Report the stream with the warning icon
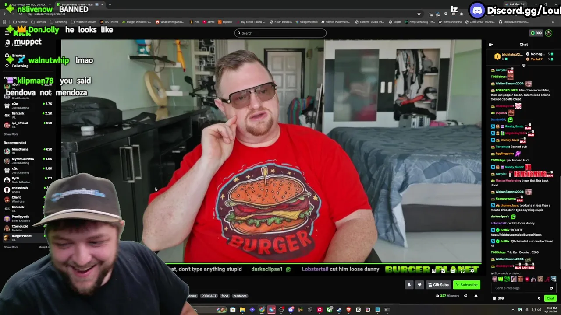561x315 pixels. click(x=476, y=296)
